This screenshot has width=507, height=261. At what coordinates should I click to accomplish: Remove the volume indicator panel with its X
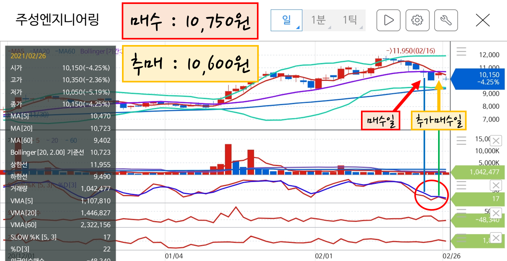496,141
